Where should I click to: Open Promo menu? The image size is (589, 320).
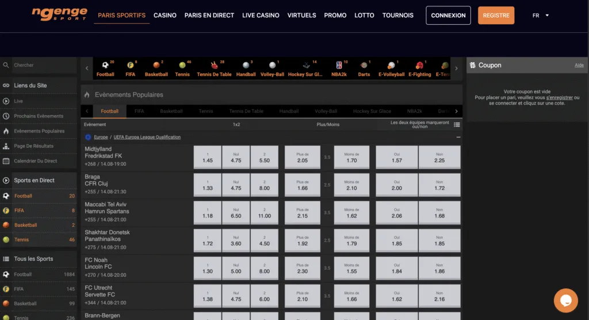coord(335,16)
